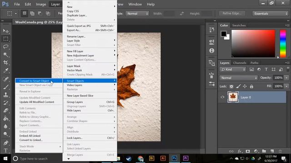The width and height of the screenshot is (291, 163).
Task: Open Adobe Bridge from taskbar
Action: (151, 158)
